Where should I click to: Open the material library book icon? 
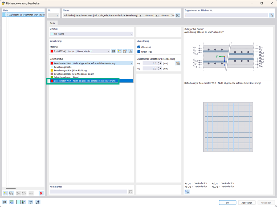tap(113, 51)
